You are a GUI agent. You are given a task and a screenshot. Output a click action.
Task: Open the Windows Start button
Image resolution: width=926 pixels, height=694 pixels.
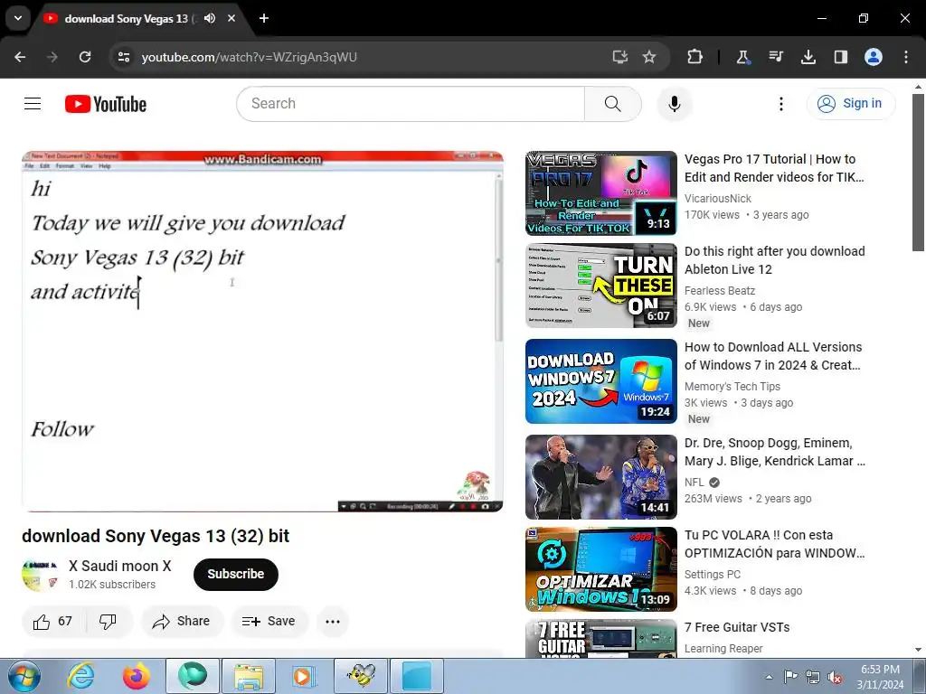[x=24, y=676]
